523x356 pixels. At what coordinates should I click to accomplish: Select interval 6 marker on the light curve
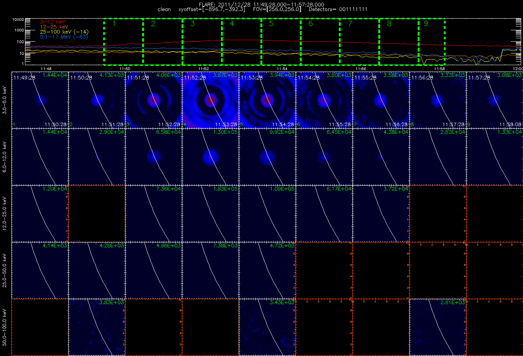(x=311, y=23)
